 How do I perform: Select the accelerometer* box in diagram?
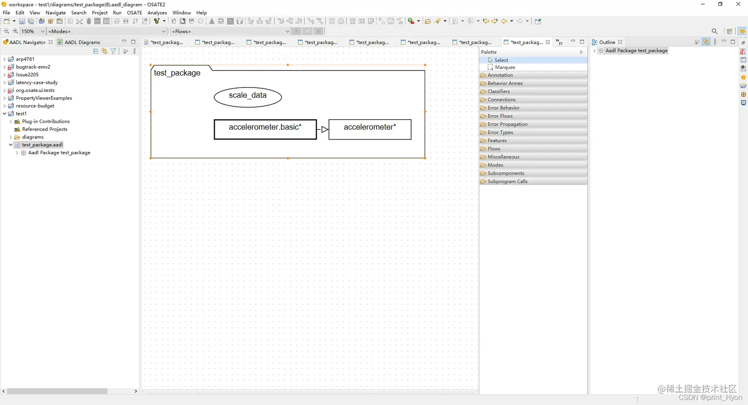[x=370, y=129]
